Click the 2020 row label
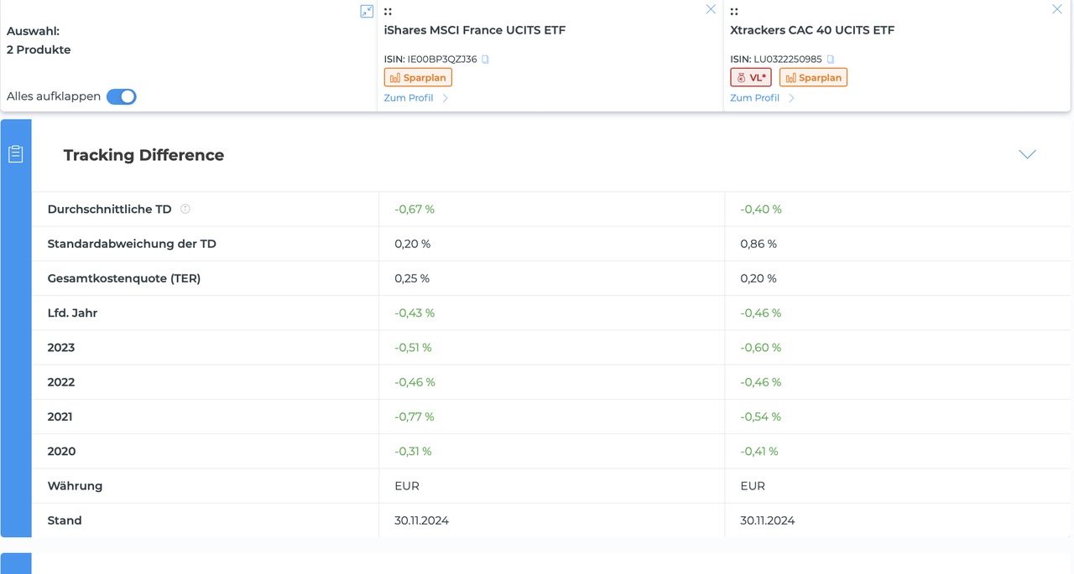The width and height of the screenshot is (1074, 574). 61,452
